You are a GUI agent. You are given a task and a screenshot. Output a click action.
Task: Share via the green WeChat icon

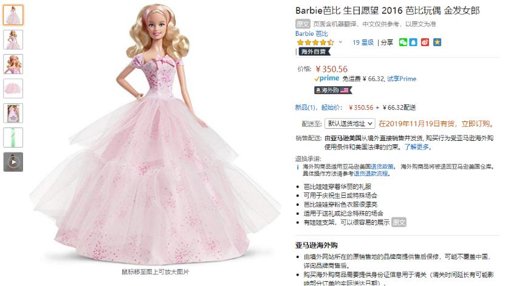point(403,43)
